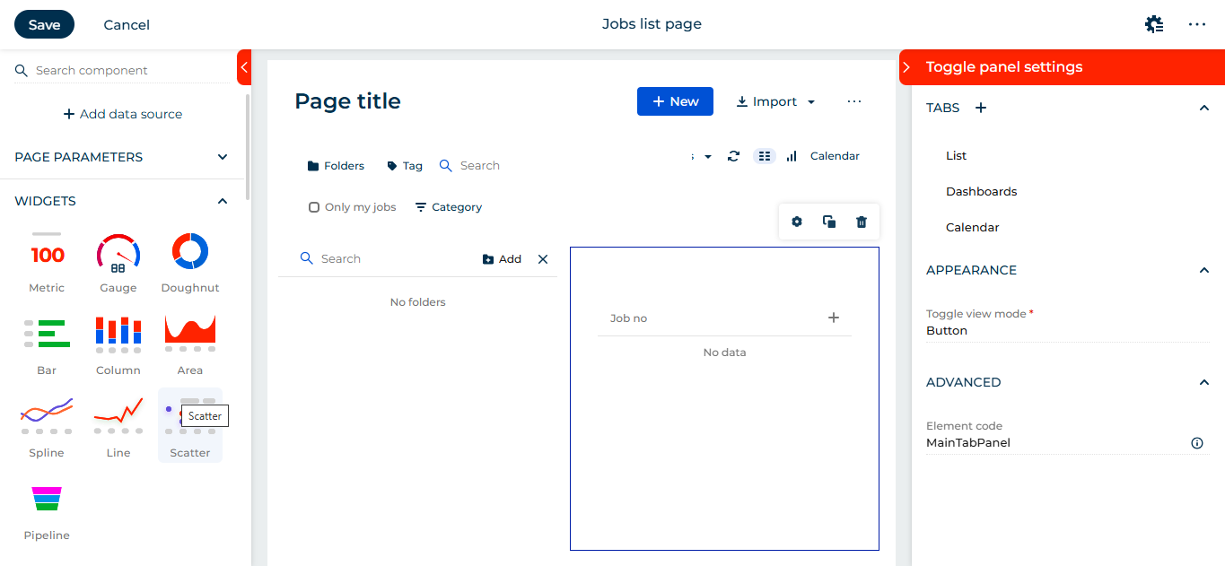This screenshot has height=566, width=1225.
Task: Select the Pipeline widget
Action: (46, 511)
